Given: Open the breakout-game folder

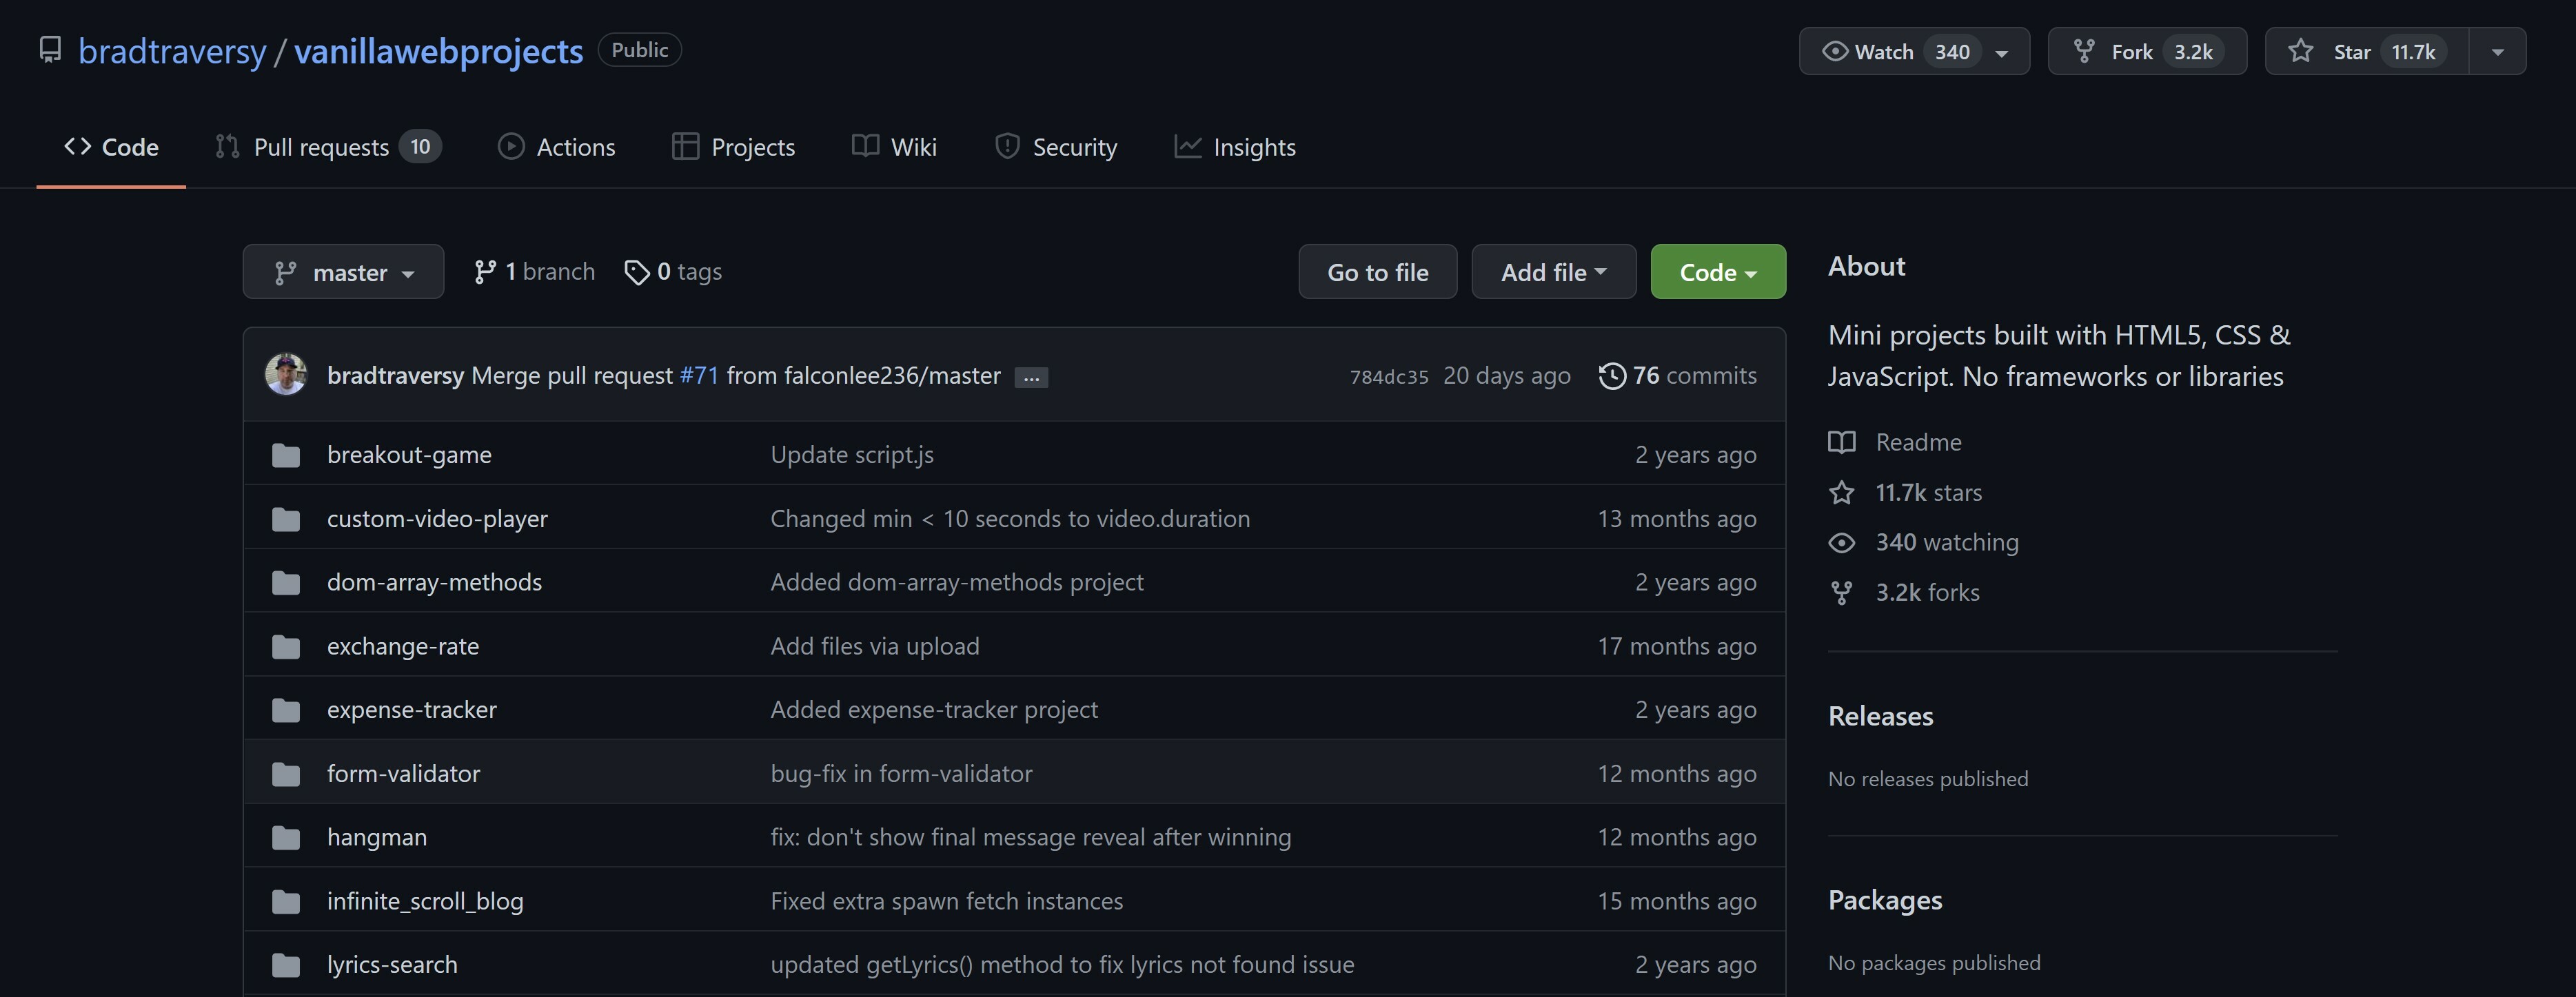Looking at the screenshot, I should pos(409,455).
